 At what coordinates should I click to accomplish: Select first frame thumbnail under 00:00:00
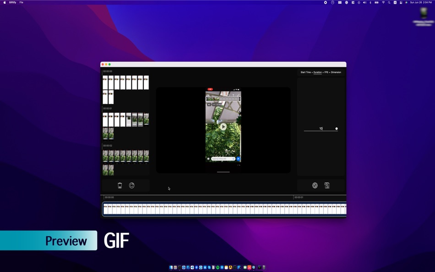pyautogui.click(x=105, y=82)
